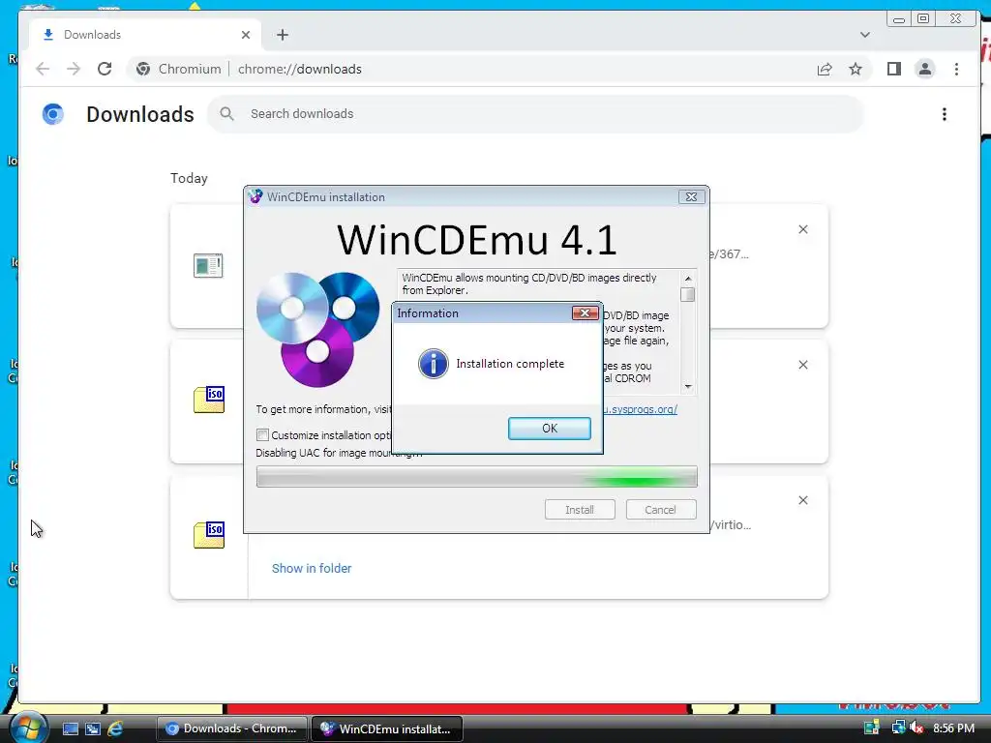Viewport: 991px width, 743px height.
Task: Switch to Downloads - Chromium taskbar button
Action: pos(231,728)
